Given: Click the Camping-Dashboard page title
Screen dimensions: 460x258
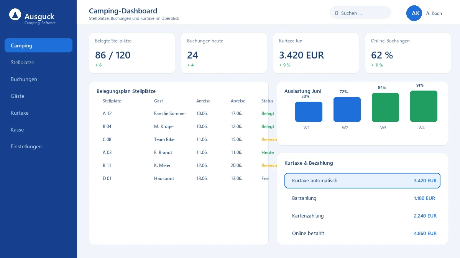Looking at the screenshot, I should (123, 11).
